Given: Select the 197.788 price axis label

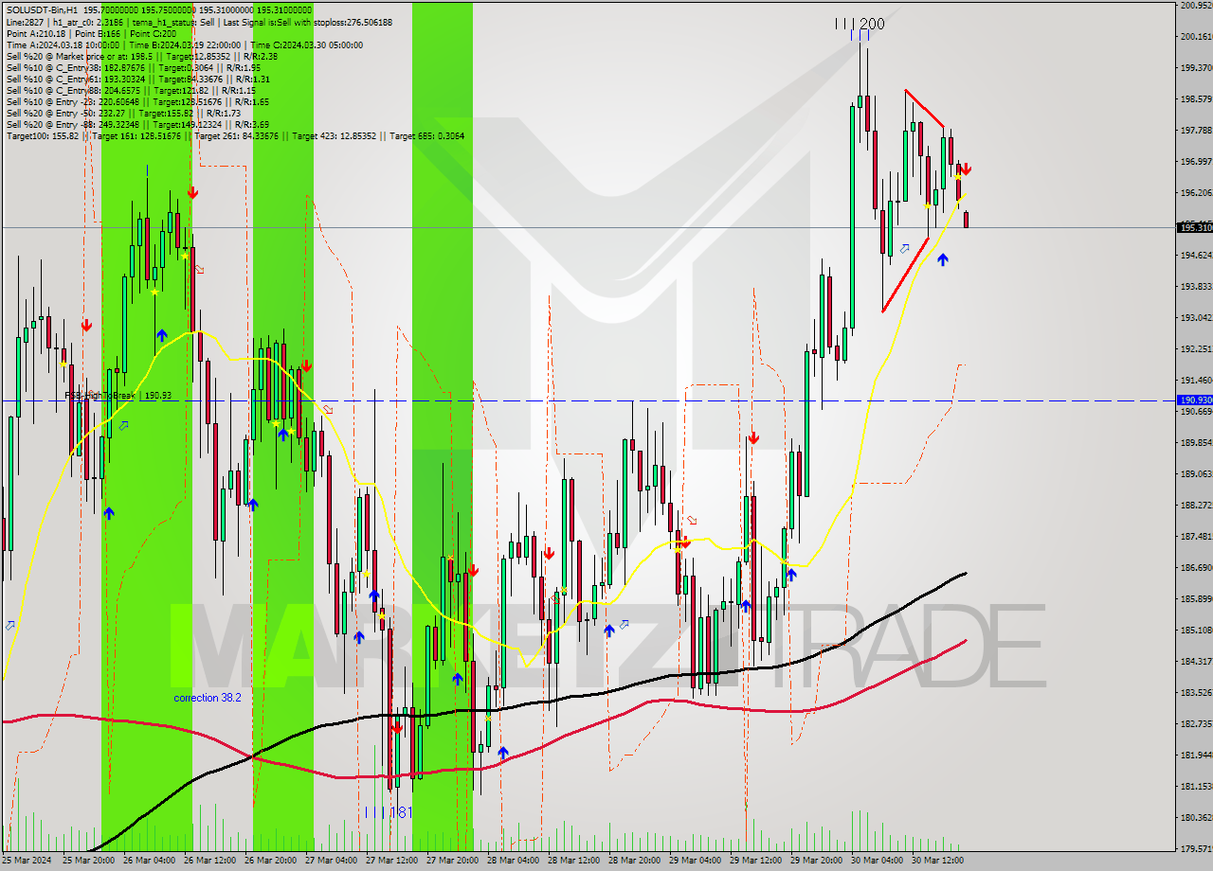Looking at the screenshot, I should pyautogui.click(x=1195, y=130).
